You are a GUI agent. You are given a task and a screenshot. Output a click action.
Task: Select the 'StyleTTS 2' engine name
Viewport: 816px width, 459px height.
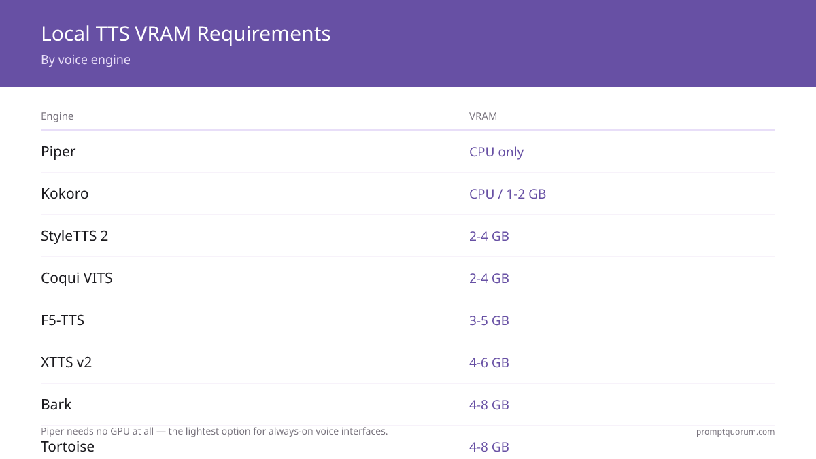click(74, 236)
